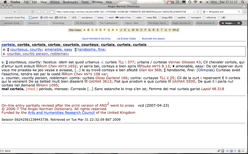The height and width of the screenshot is (154, 248).
Task: Click Gmail bookmark in bookmarks bar
Action: tap(34, 18)
